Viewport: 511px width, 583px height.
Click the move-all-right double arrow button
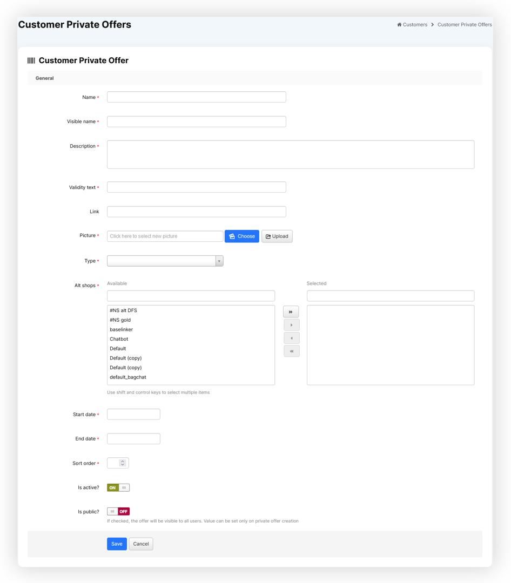291,312
